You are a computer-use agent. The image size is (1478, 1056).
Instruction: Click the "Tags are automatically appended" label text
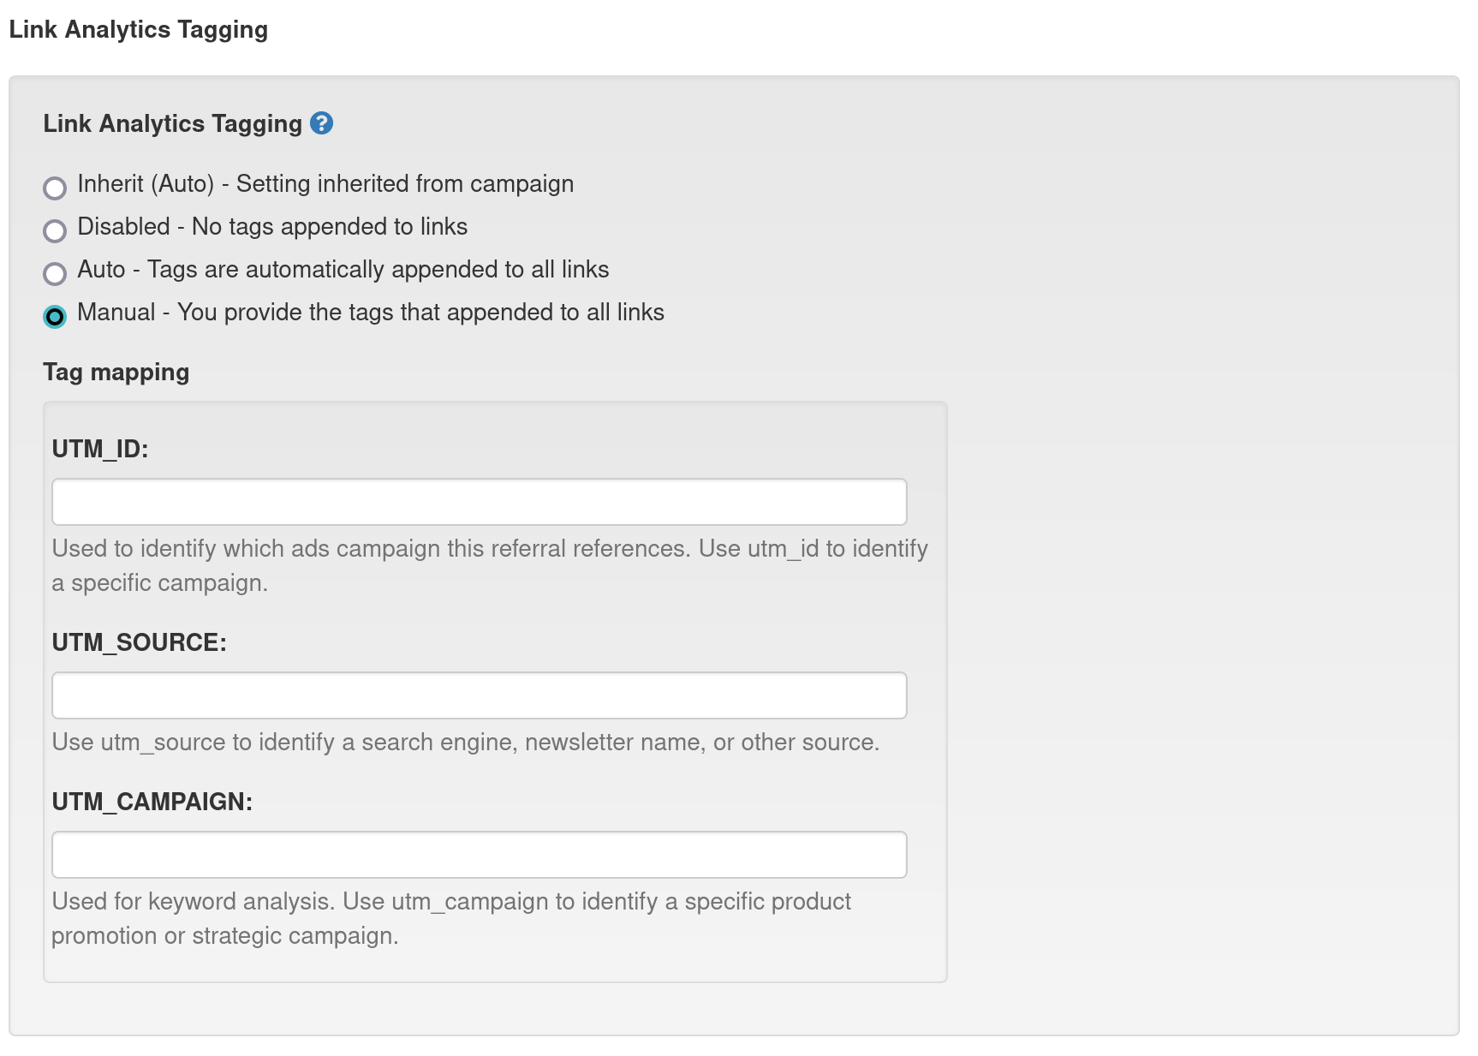378,270
